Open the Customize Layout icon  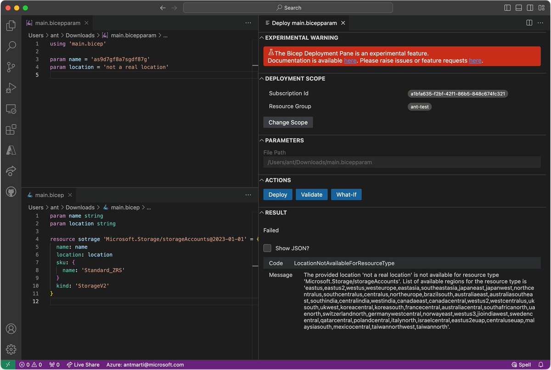[541, 8]
